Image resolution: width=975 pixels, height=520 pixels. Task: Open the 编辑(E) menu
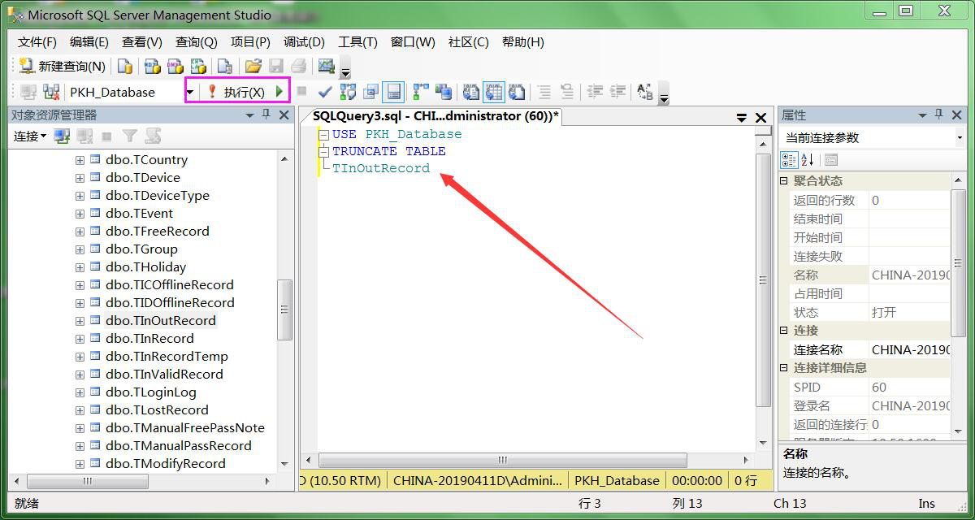pos(89,42)
